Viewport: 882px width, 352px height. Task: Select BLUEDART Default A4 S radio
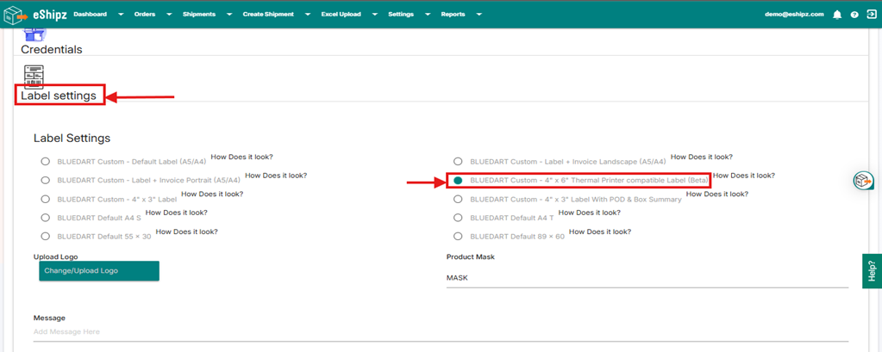[x=45, y=217]
